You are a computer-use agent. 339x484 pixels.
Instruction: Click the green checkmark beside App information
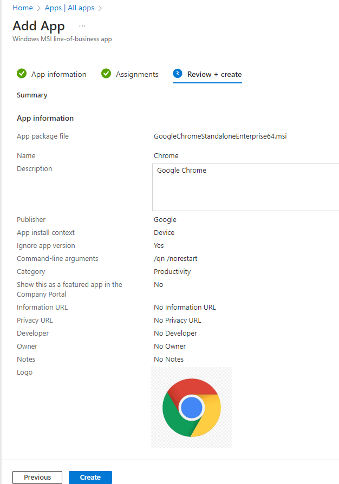coord(22,74)
